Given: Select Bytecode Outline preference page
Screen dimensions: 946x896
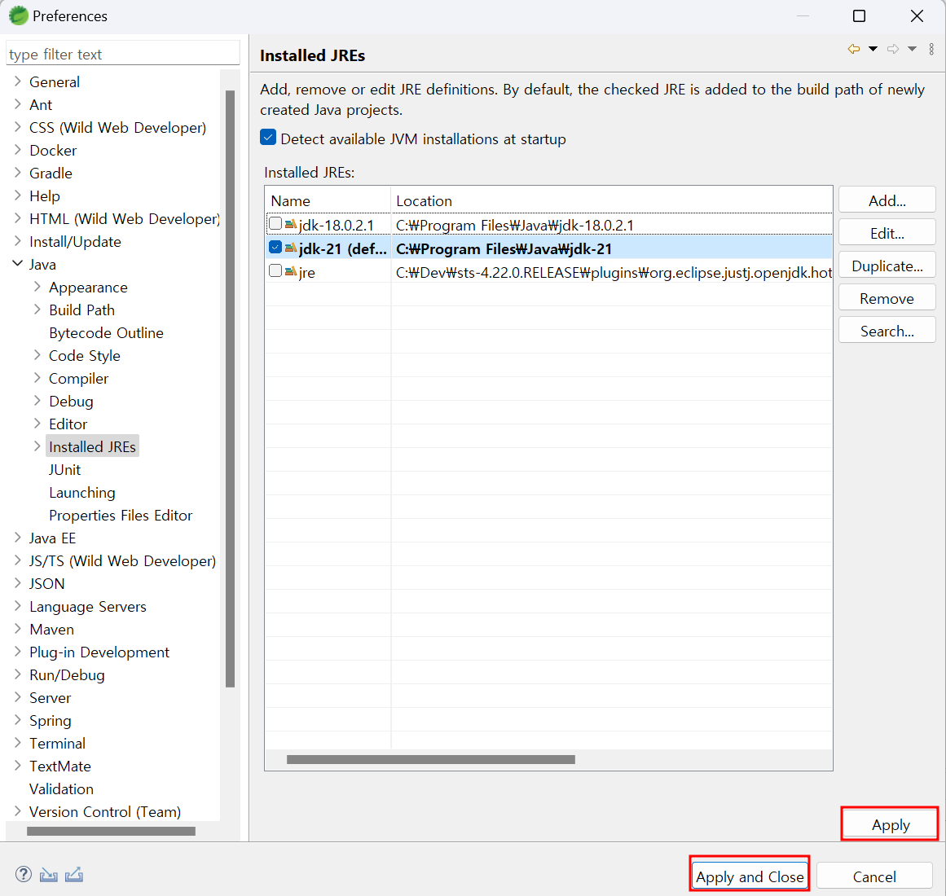Looking at the screenshot, I should point(106,333).
